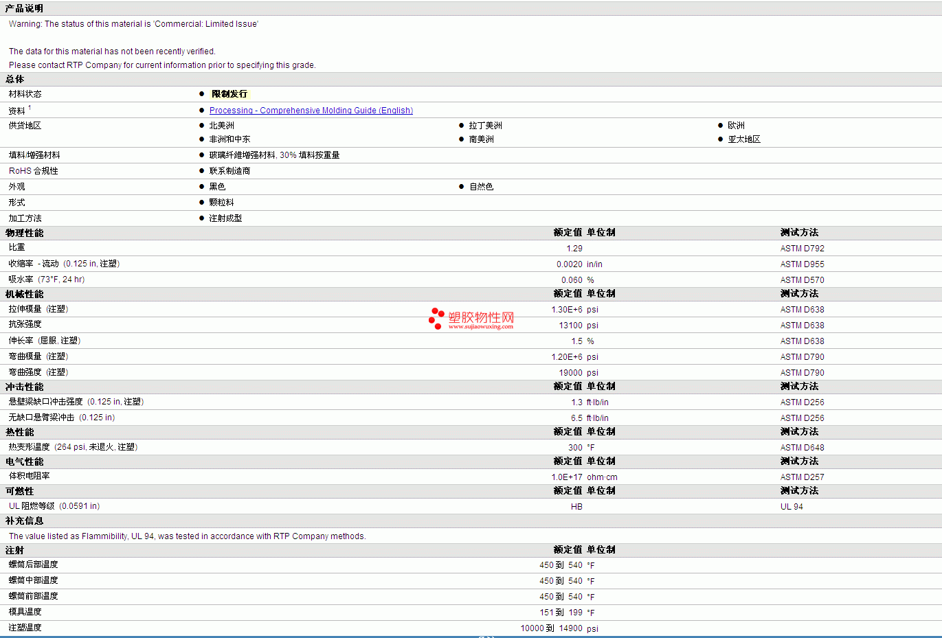Click the footnote superscript beside 资料
Viewport: 942px width, 638px height.
[x=30, y=108]
